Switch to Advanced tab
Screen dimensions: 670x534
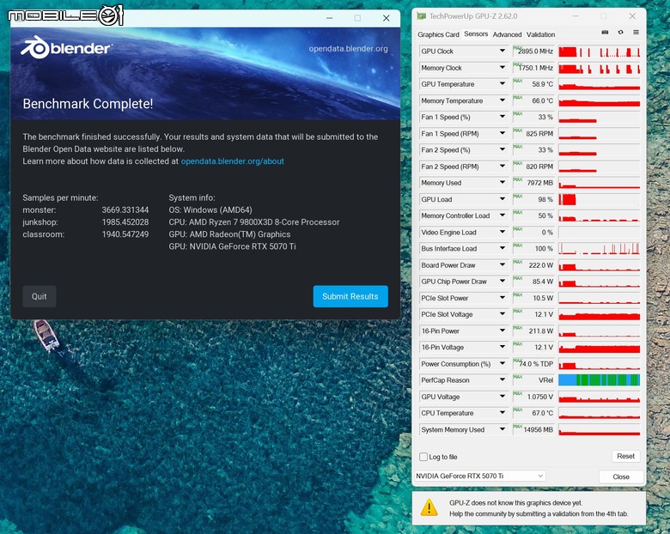pos(507,34)
